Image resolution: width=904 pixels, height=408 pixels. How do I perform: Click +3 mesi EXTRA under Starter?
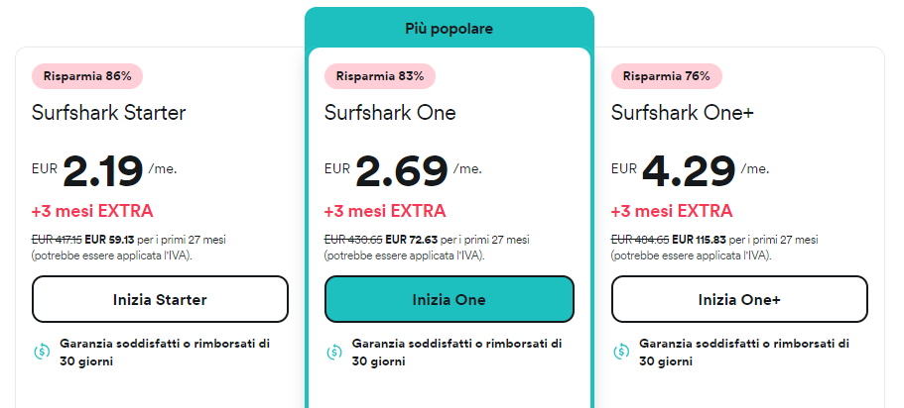92,211
